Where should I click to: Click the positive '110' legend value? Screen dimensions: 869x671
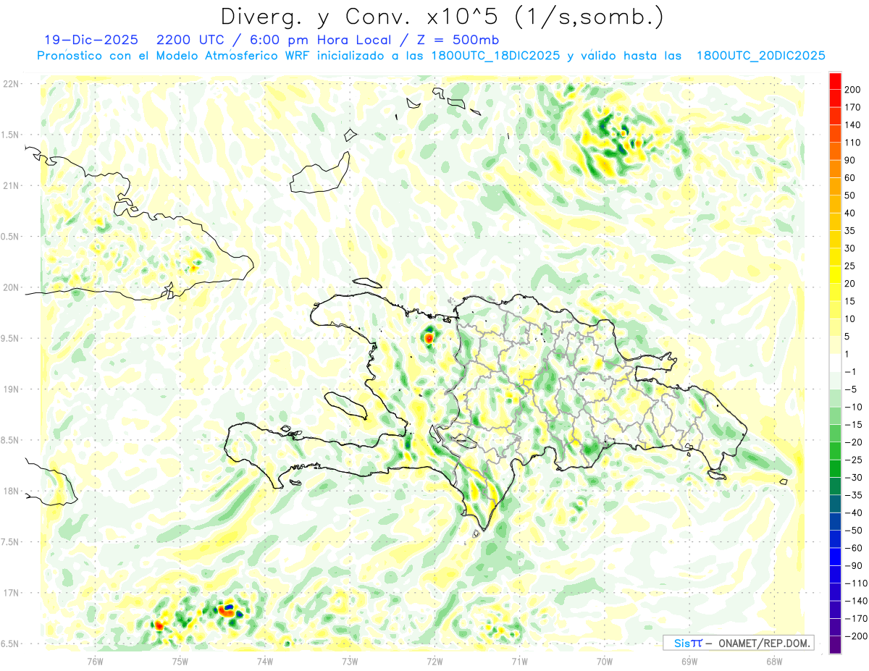[x=852, y=143]
